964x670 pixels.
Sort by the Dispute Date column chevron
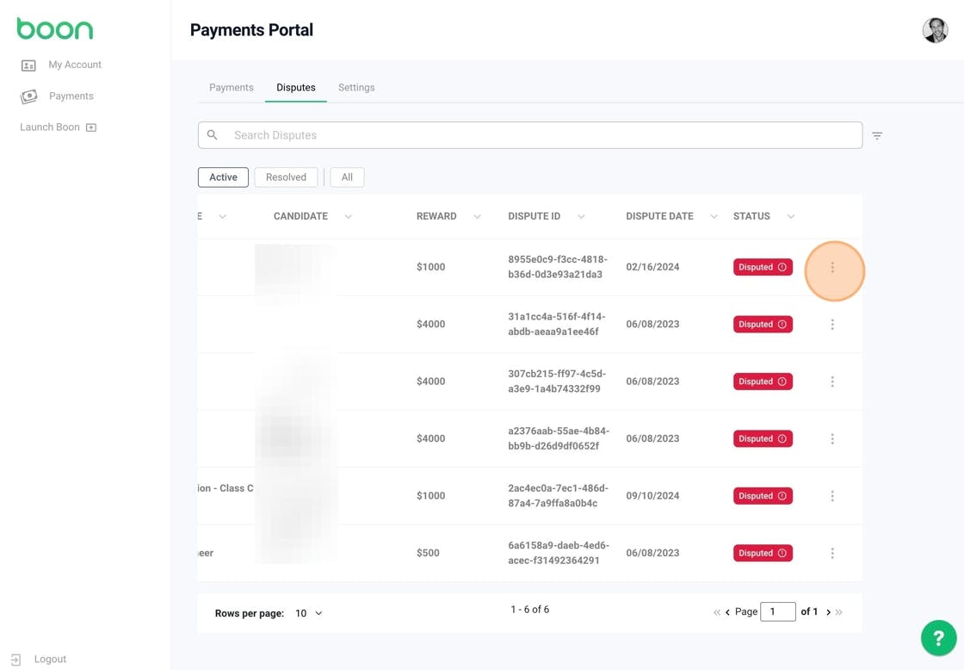(x=714, y=216)
